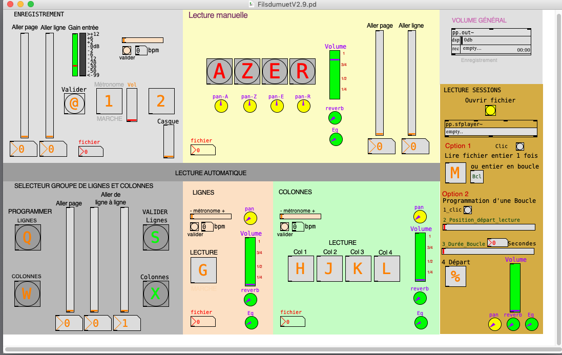This screenshot has height=355, width=562.
Task: Click the green Volume slider in Lecture manuelle
Action: tap(335, 75)
